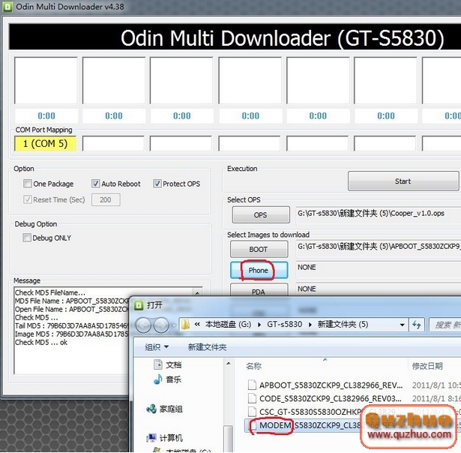Open the 组织 dropdown menu

pos(157,347)
